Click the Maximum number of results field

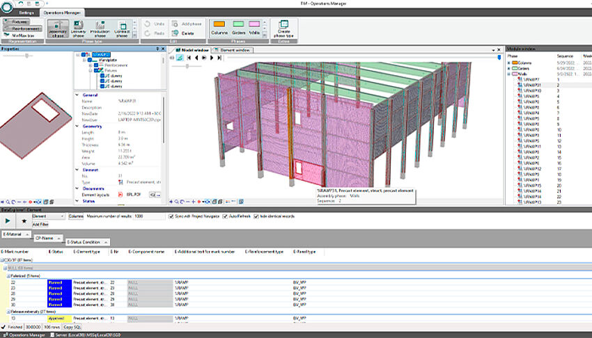pos(150,216)
